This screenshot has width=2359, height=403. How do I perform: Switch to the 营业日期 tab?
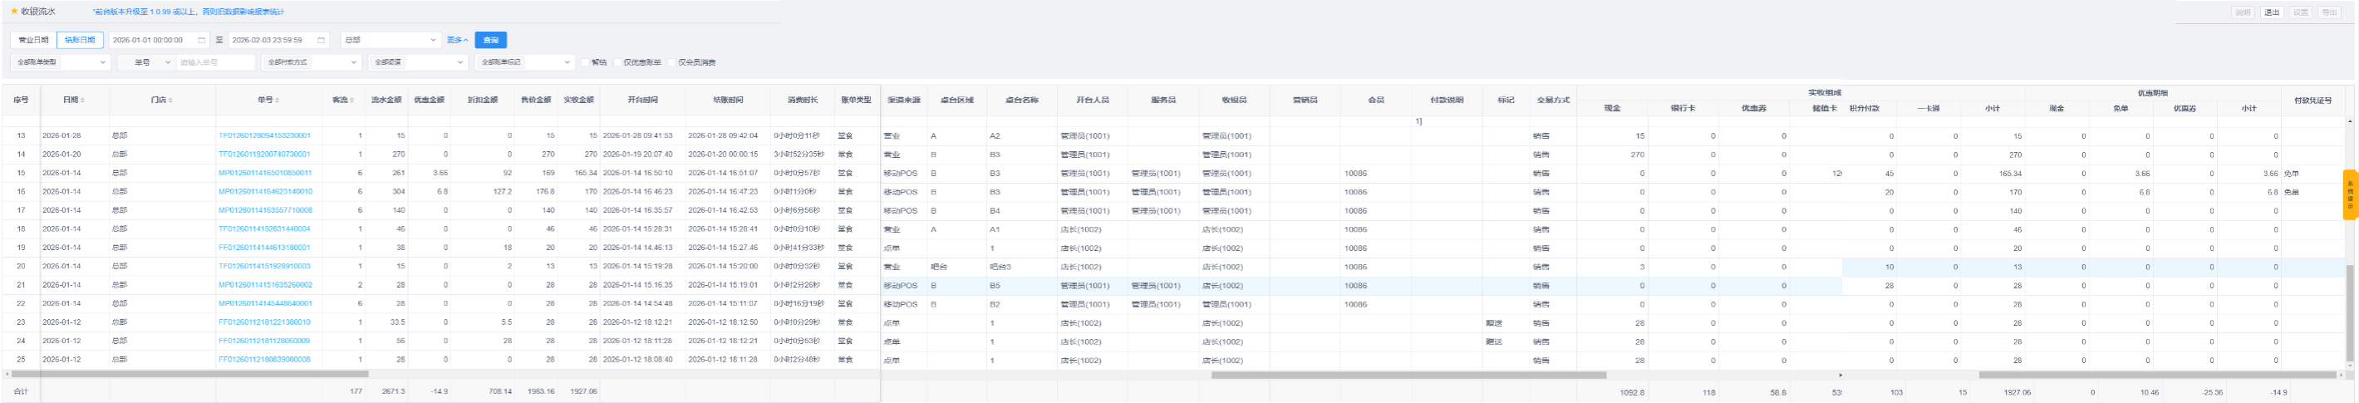(34, 40)
